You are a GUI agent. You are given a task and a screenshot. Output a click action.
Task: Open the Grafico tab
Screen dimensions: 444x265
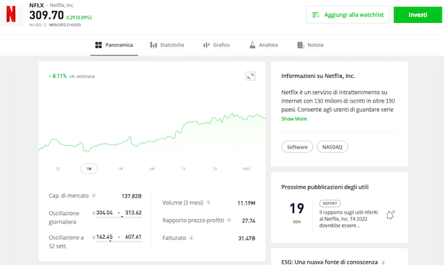tap(216, 45)
